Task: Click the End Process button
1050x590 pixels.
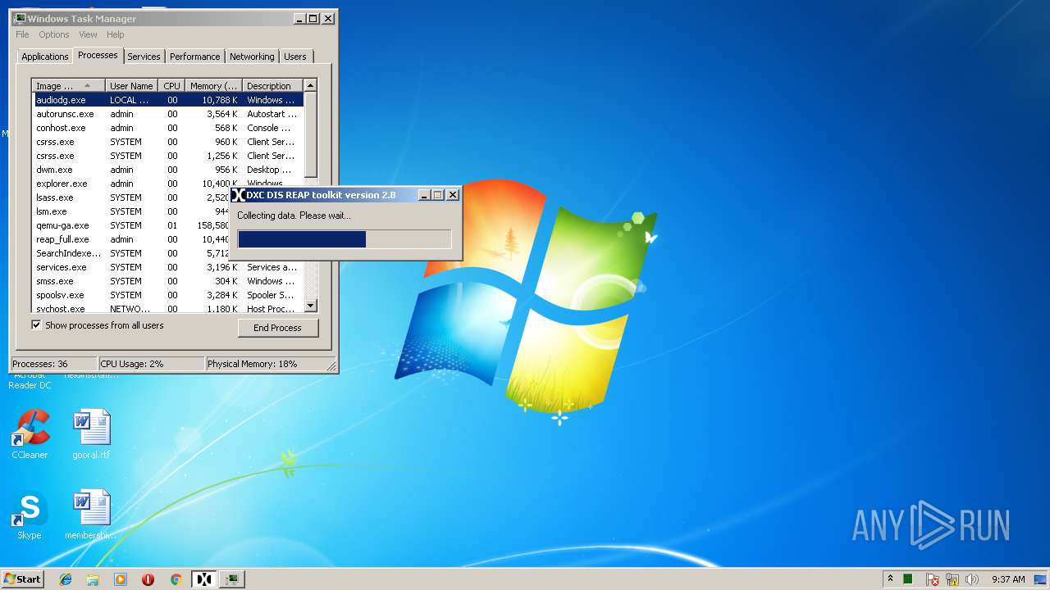Action: click(278, 328)
